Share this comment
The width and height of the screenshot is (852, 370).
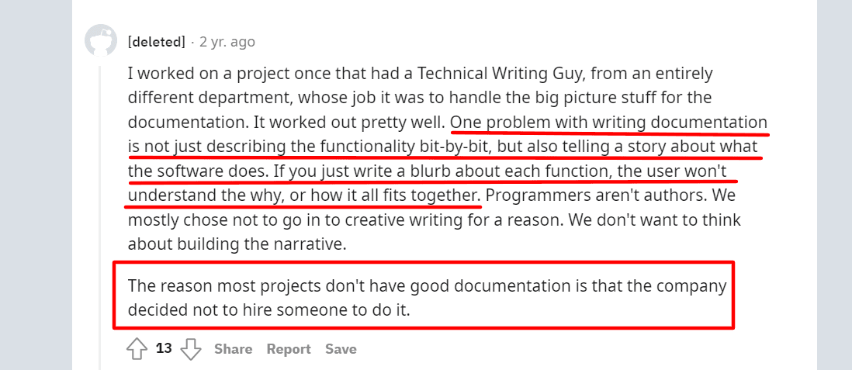[234, 349]
